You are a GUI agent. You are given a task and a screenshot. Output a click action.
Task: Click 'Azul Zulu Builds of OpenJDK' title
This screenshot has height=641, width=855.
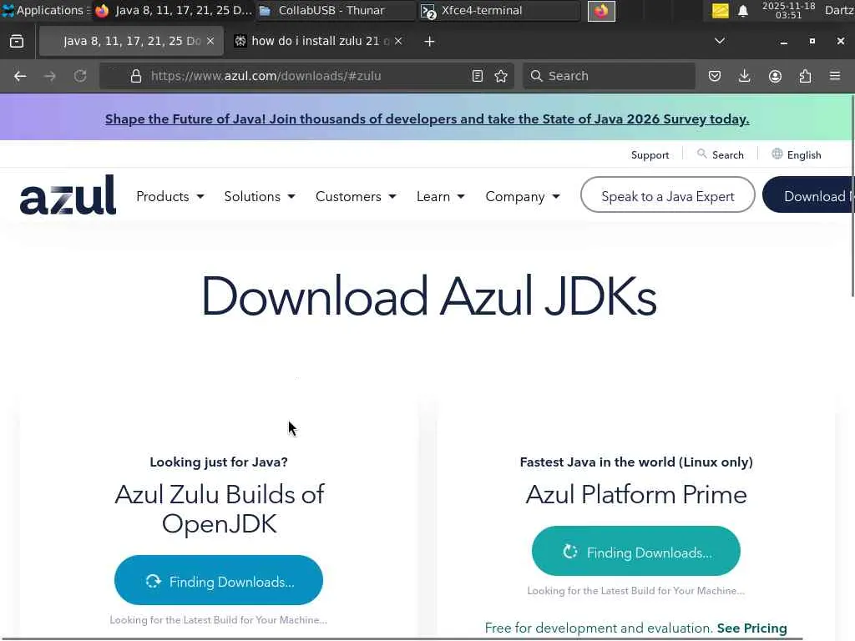(220, 508)
